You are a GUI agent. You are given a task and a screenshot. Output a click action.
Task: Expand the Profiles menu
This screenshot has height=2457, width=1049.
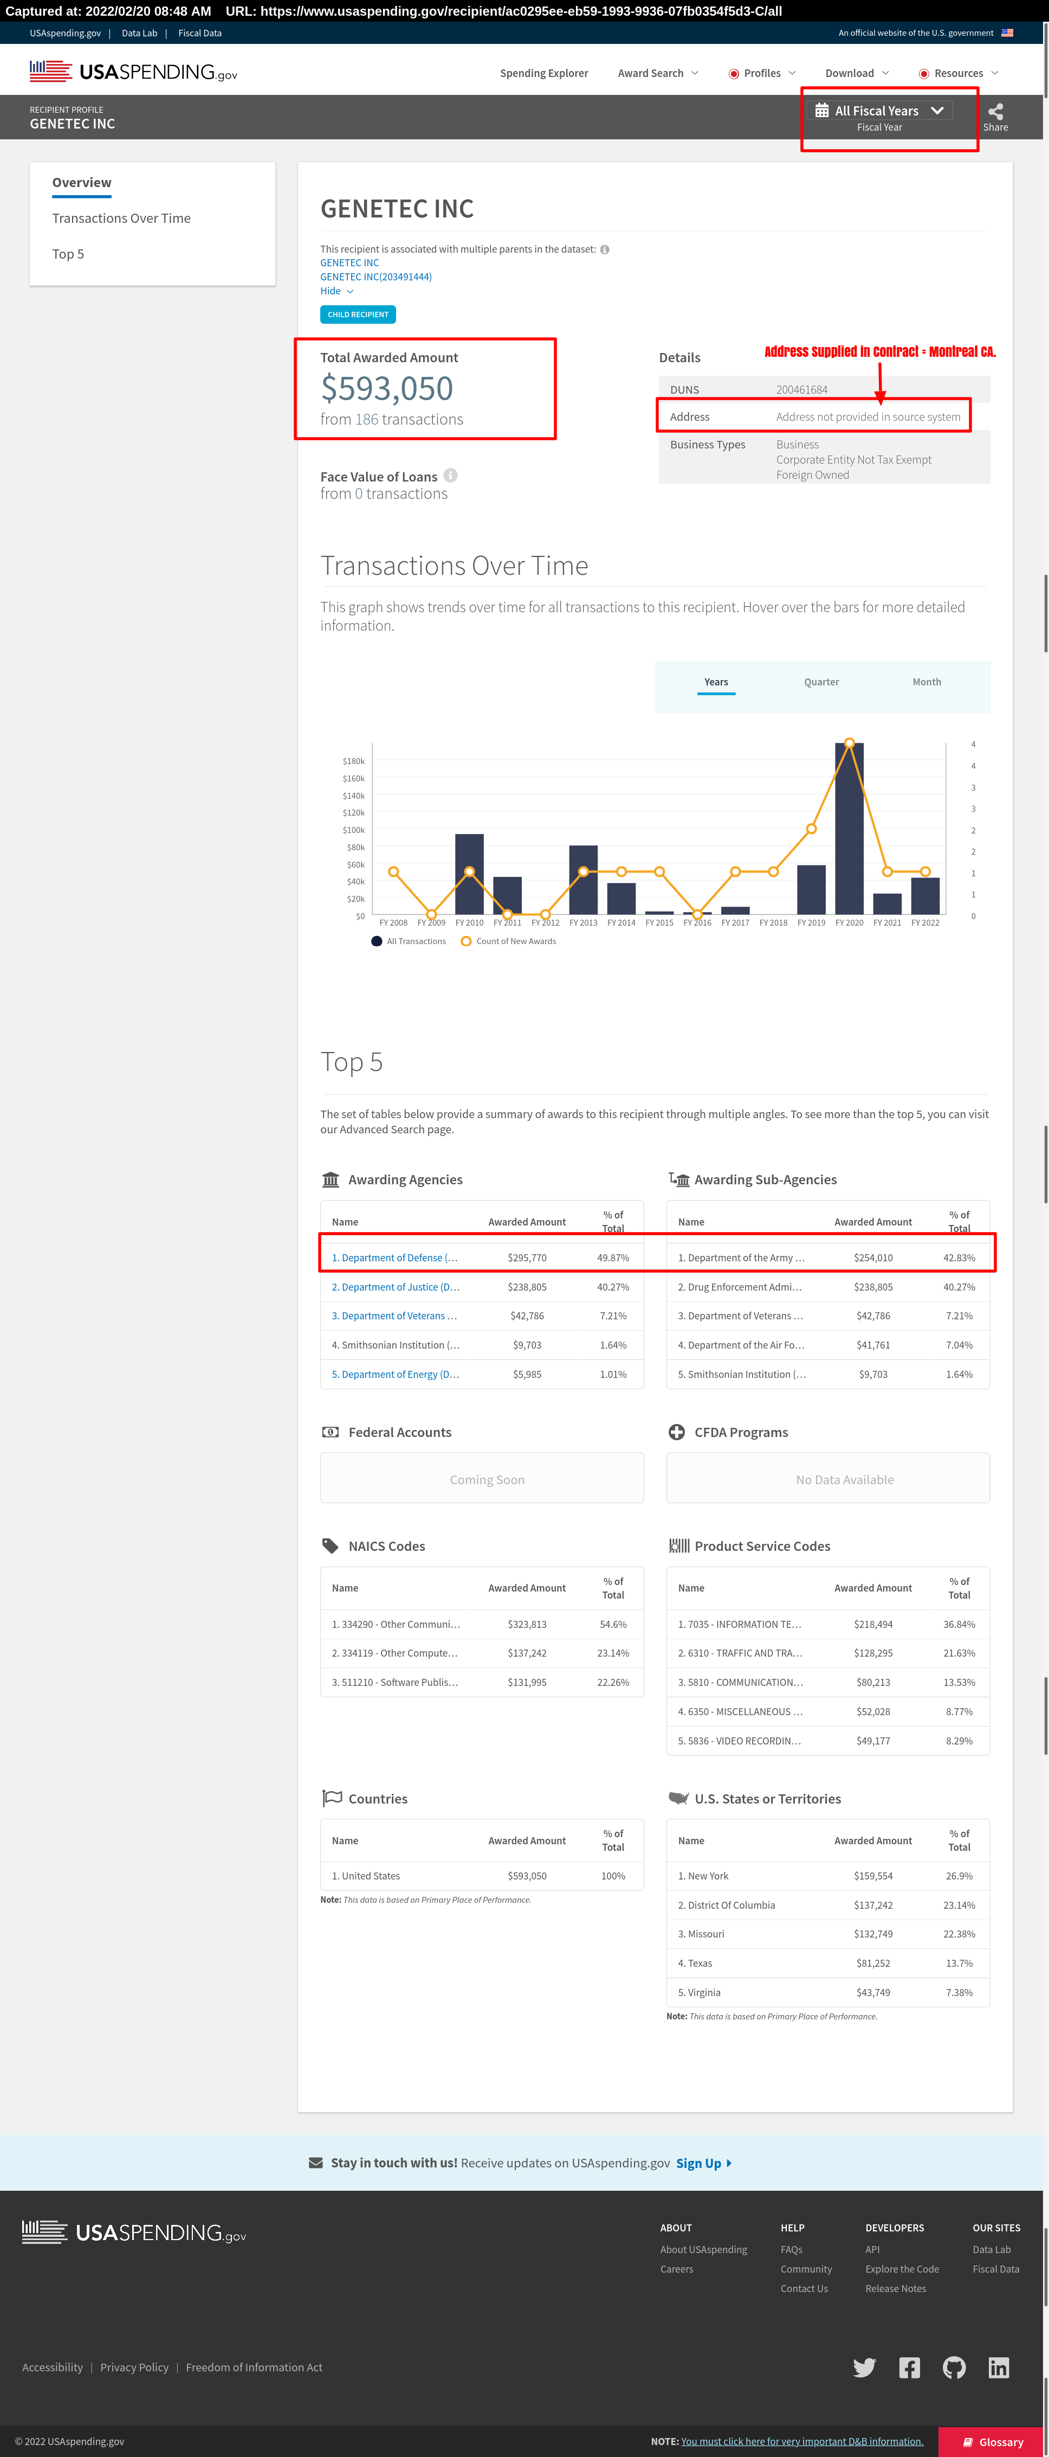point(762,73)
